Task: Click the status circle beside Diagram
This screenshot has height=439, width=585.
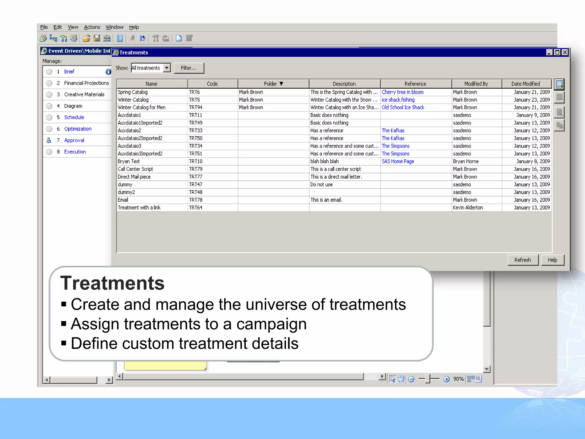Action: [49, 106]
